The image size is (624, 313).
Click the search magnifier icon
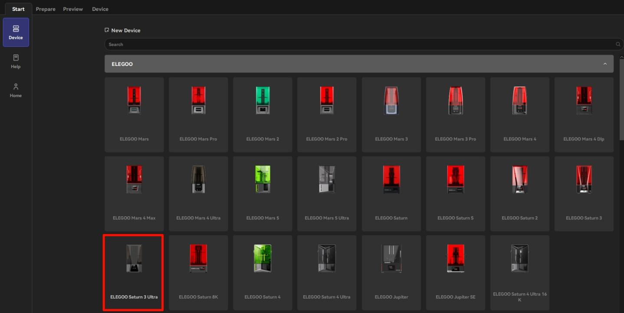[x=618, y=44]
